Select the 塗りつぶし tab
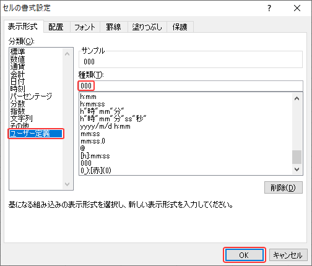The height and width of the screenshot is (266, 312). coord(147,27)
